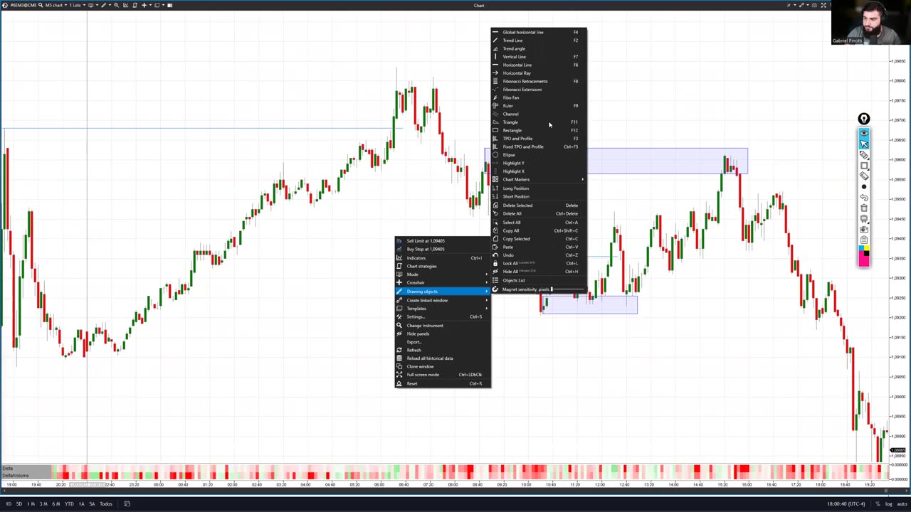Image resolution: width=911 pixels, height=512 pixels.
Task: Toggle Hide panels option
Action: (x=443, y=334)
